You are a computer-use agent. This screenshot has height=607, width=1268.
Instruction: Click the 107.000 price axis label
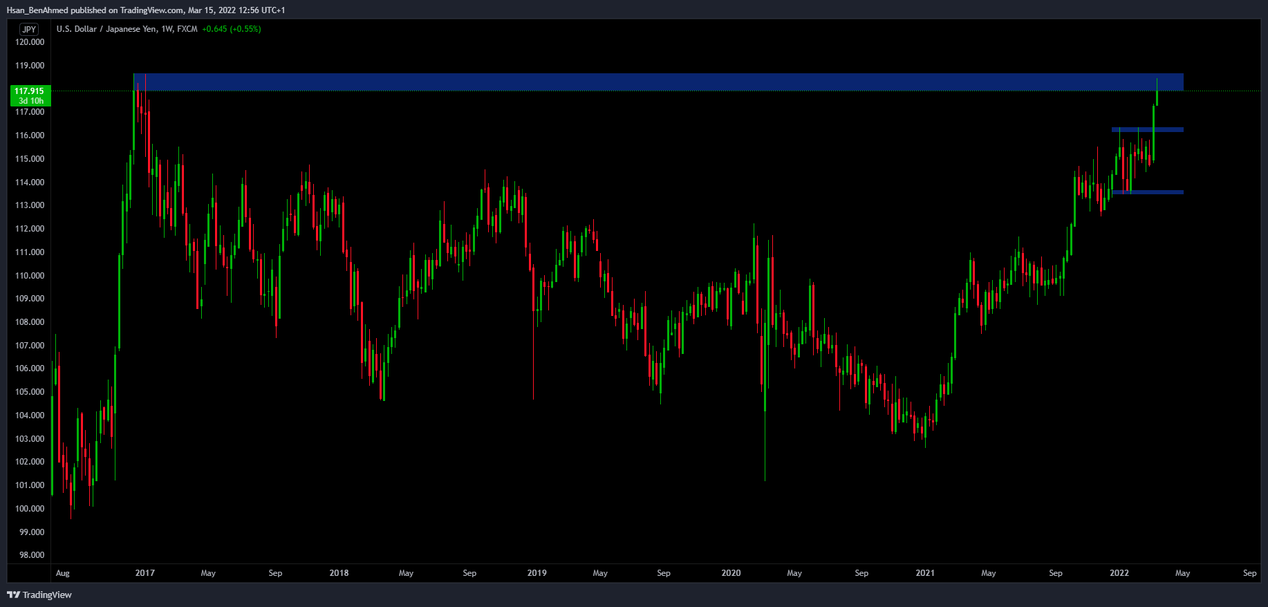pyautogui.click(x=30, y=346)
